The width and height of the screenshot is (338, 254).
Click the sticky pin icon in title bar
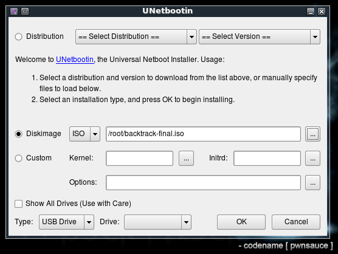25,12
